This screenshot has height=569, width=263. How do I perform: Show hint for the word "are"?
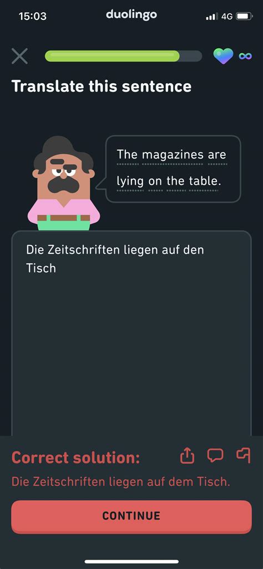click(217, 155)
